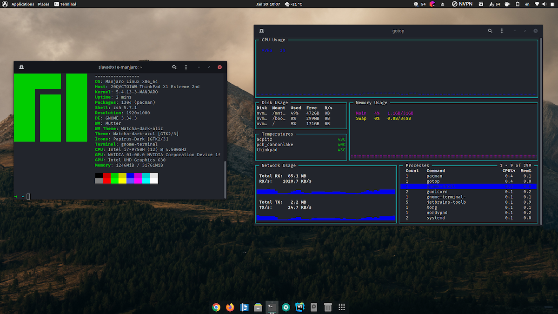Click the screenshot camera tray icon

pyautogui.click(x=481, y=4)
